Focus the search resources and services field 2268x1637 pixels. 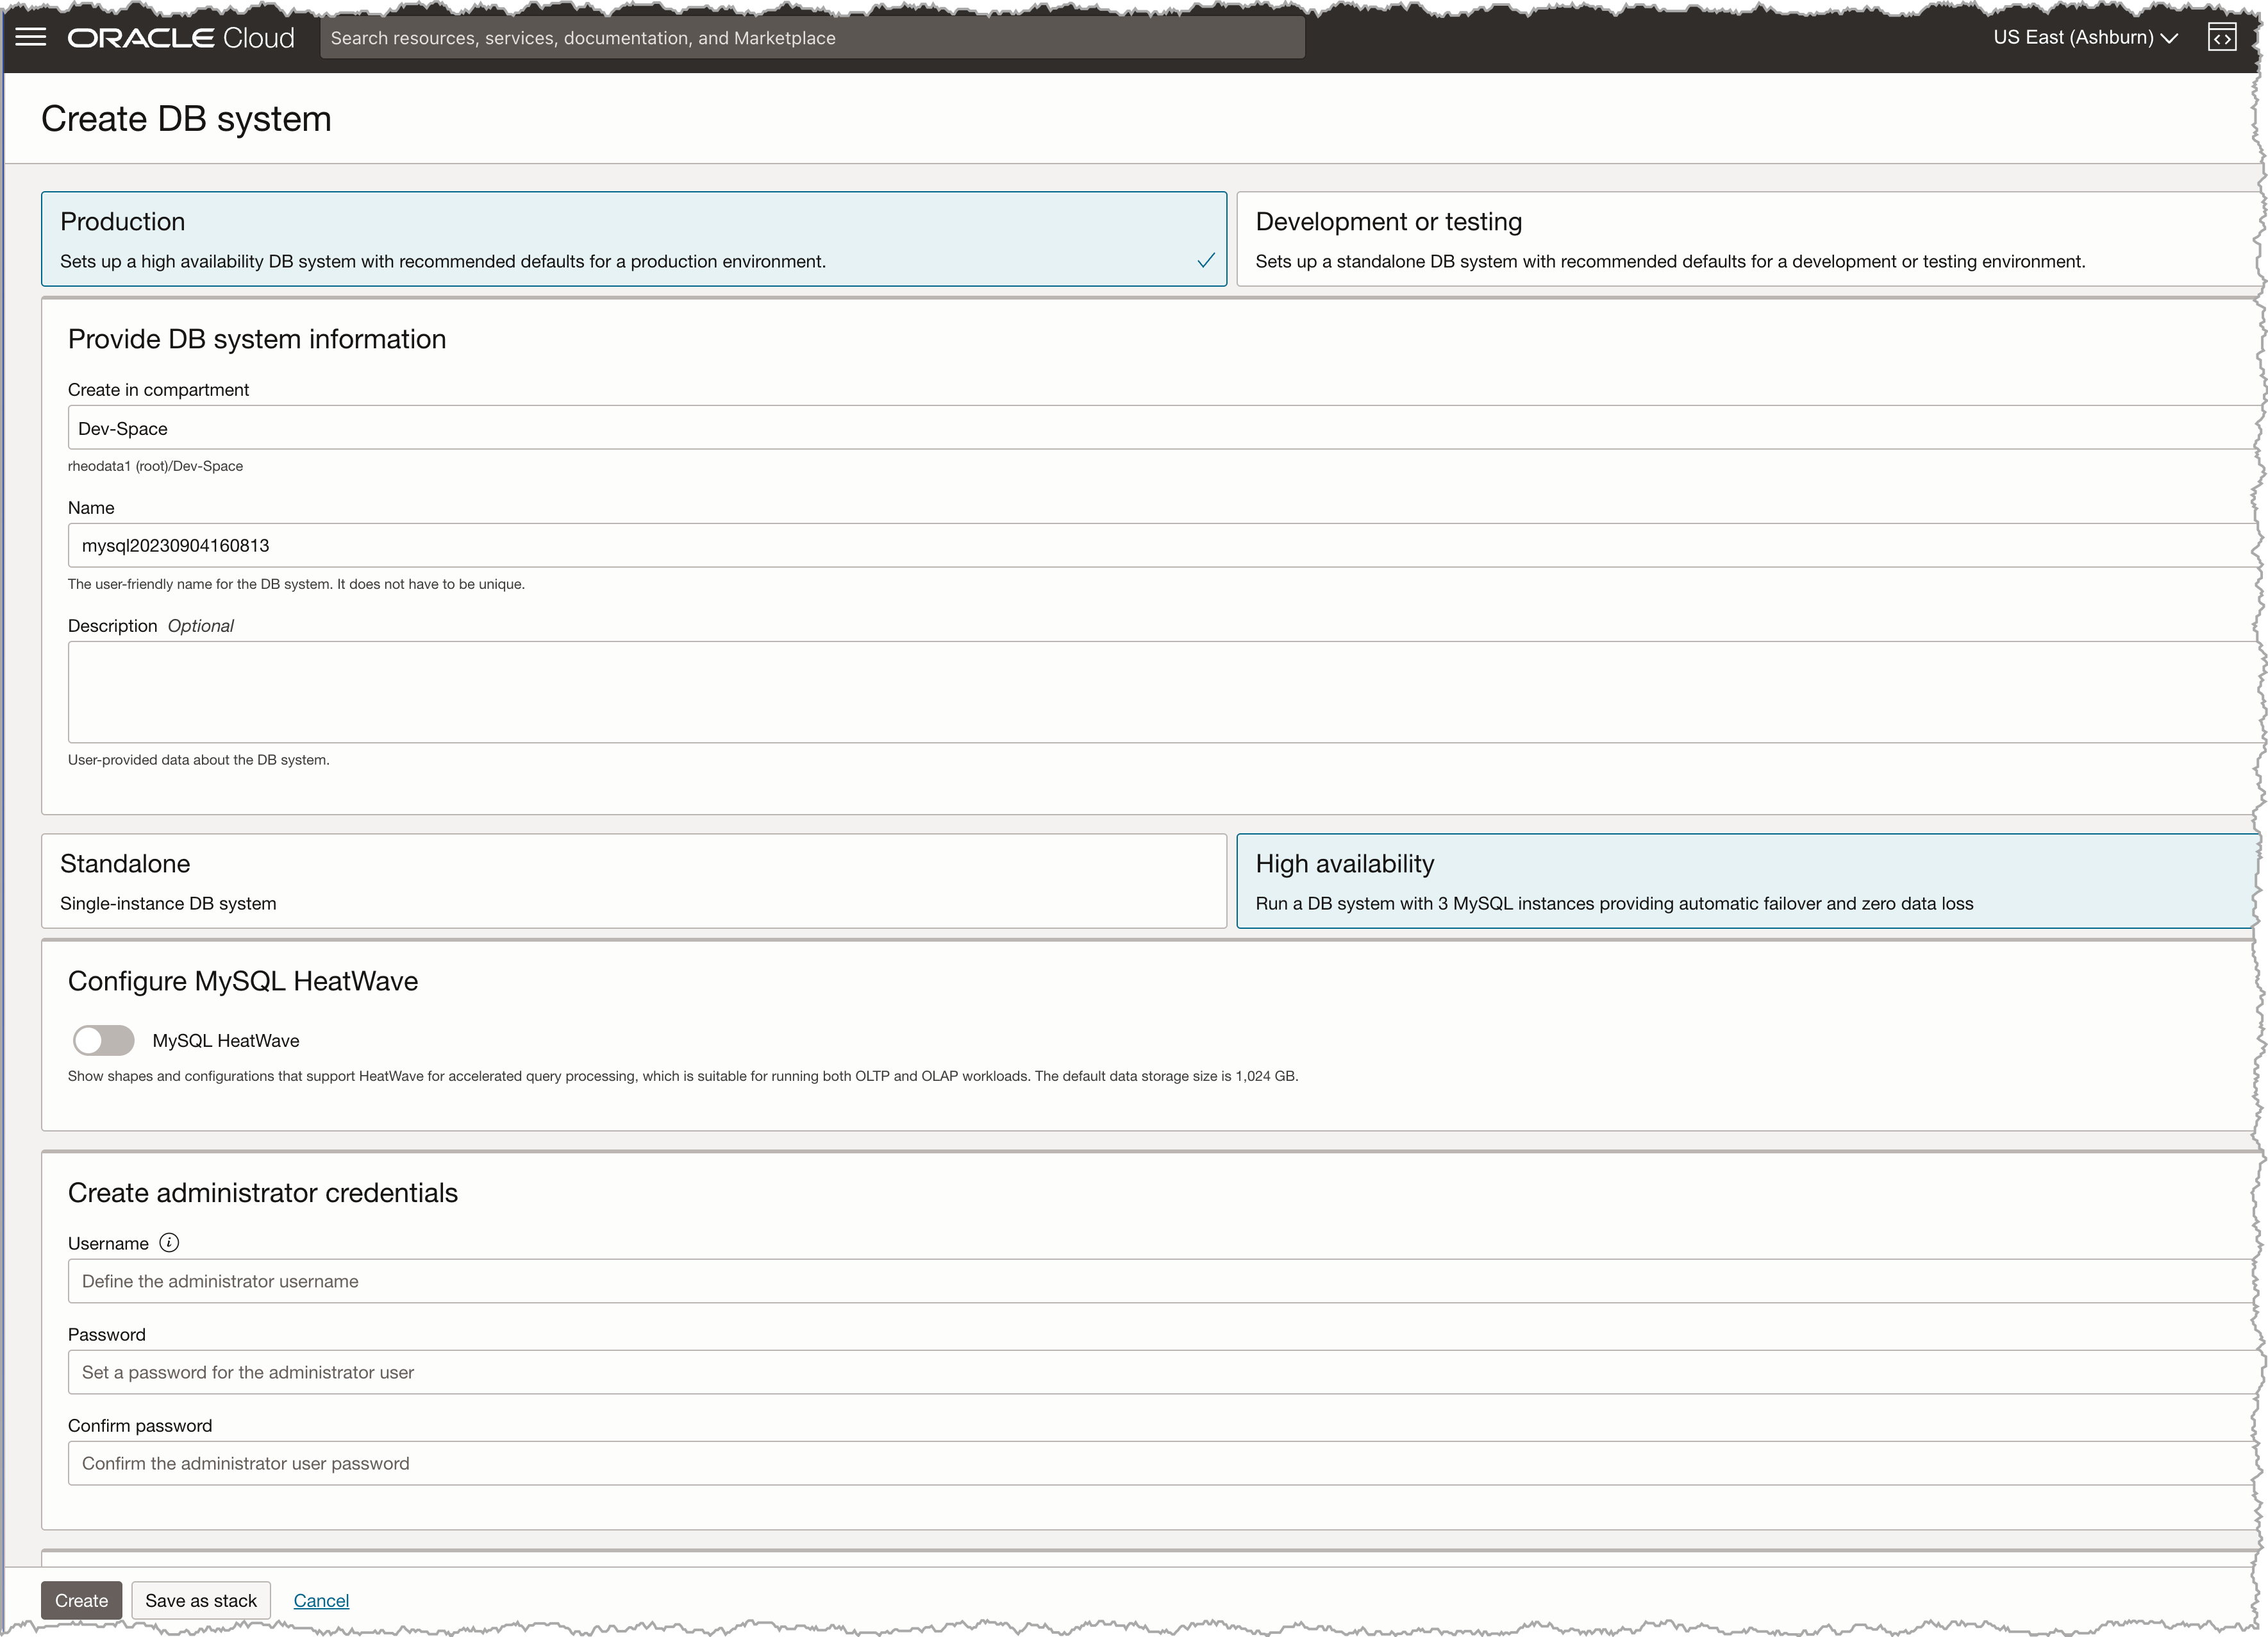[811, 38]
